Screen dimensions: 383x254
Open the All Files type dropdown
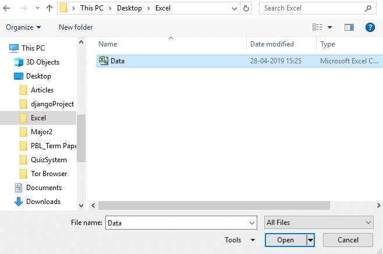click(x=319, y=223)
